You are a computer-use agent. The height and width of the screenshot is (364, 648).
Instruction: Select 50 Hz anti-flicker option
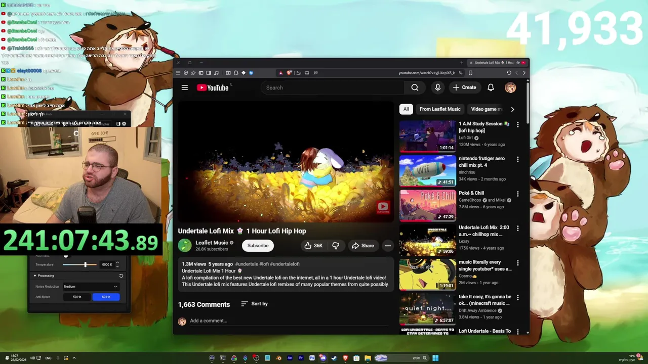point(77,297)
